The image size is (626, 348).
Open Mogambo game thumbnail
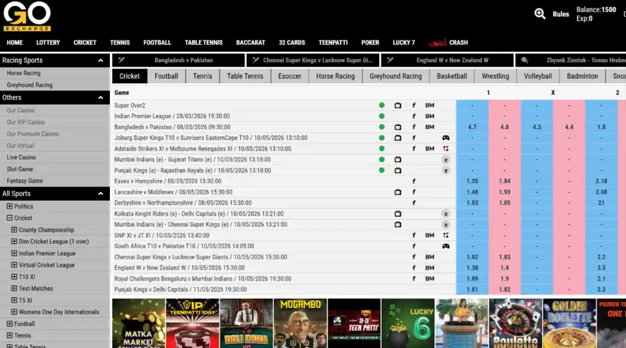300,323
